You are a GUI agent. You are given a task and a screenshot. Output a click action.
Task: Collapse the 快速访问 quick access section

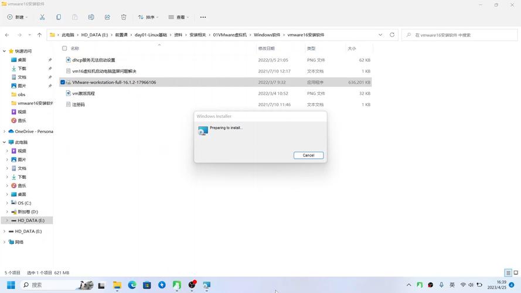click(4, 51)
